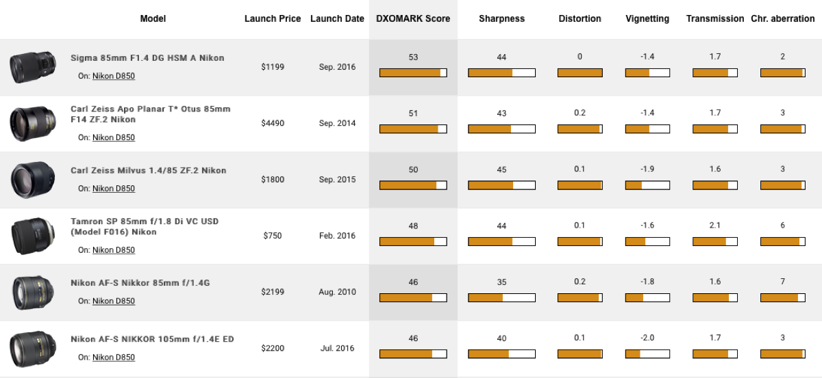Open Nikon D850 link under Tamron lens
This screenshot has width=822, height=378.
click(x=114, y=250)
